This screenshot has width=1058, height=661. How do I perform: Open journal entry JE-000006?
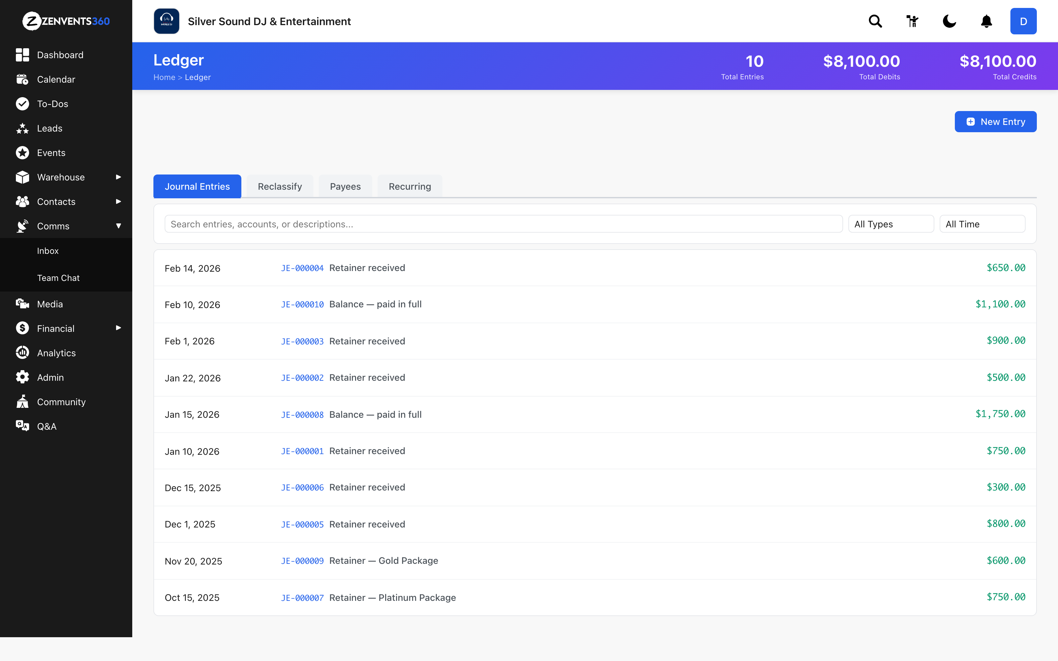302,487
